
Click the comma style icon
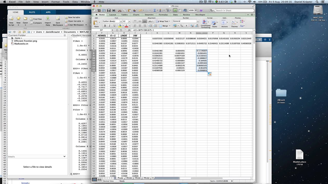point(186,26)
